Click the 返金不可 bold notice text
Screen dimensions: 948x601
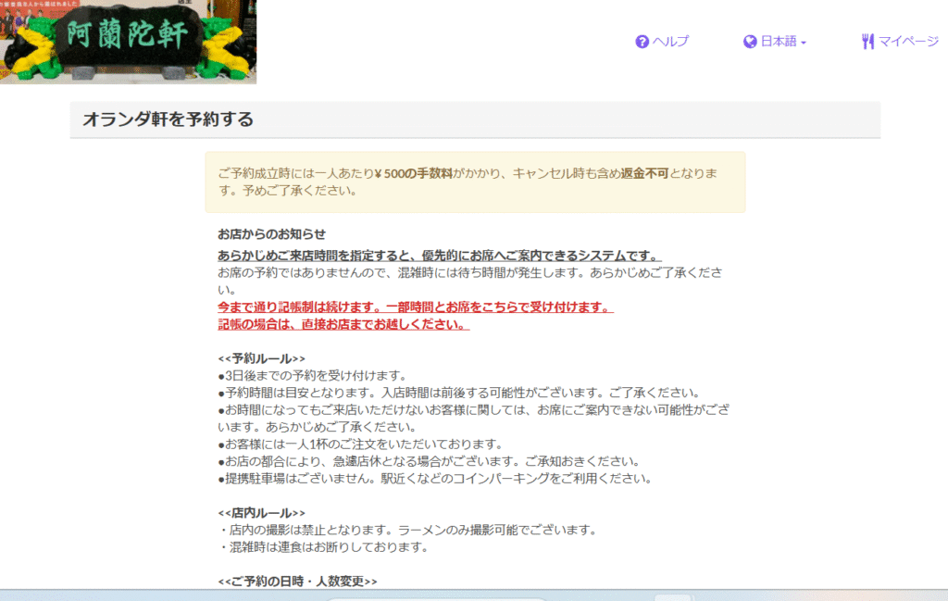(x=644, y=174)
